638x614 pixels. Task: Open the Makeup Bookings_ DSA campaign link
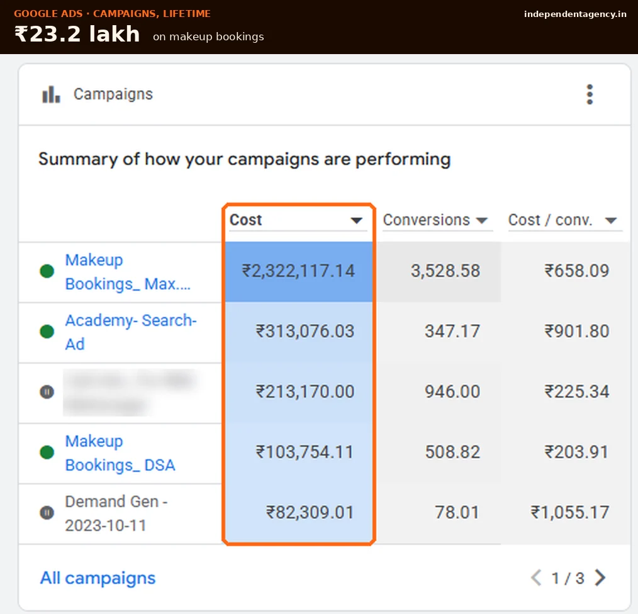120,453
